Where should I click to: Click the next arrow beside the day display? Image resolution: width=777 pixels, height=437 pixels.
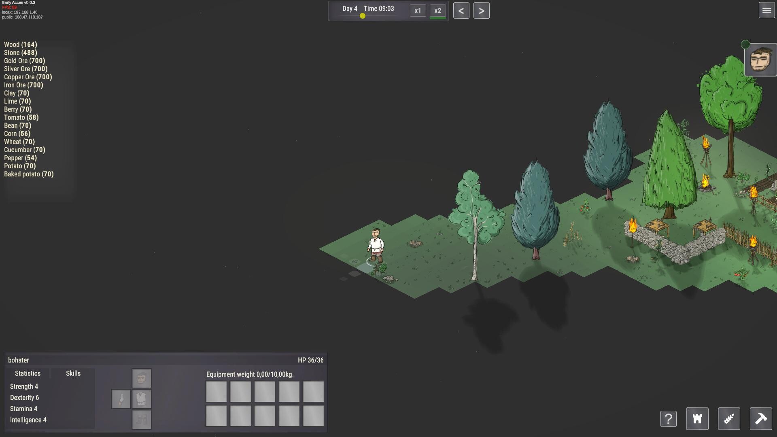pyautogui.click(x=482, y=10)
